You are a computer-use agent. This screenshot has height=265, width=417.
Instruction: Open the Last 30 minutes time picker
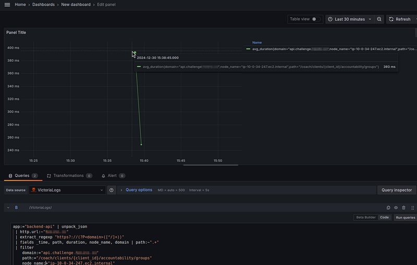350,19
